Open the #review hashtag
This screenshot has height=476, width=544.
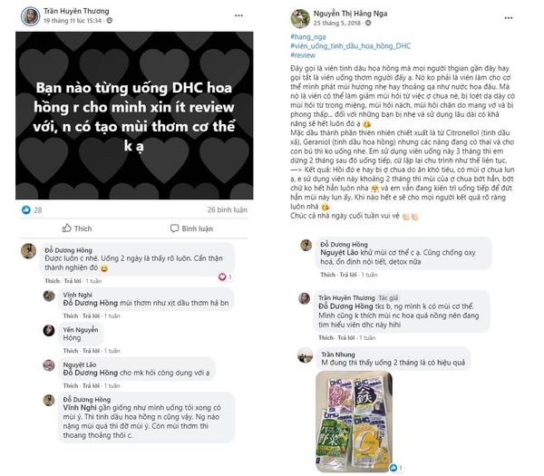coord(304,54)
